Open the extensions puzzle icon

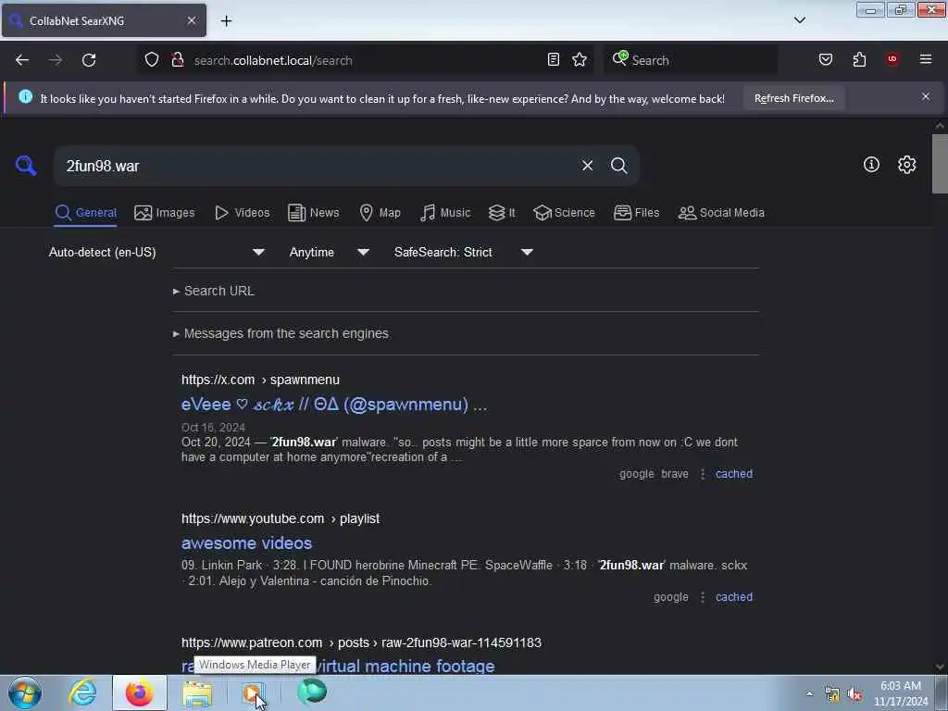[x=859, y=59]
